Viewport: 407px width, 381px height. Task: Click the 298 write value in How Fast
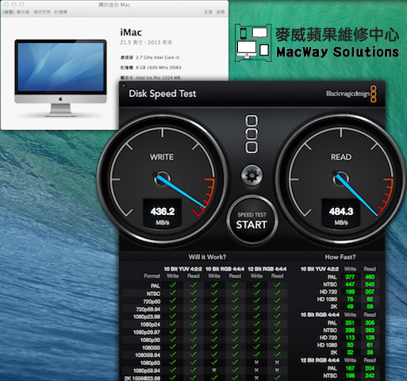pyautogui.click(x=350, y=330)
